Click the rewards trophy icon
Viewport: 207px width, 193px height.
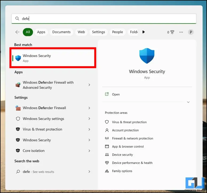(172, 32)
